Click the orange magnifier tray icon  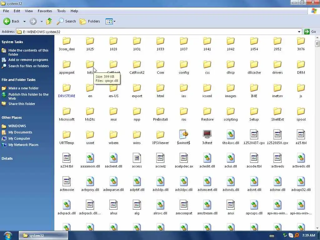tap(297, 236)
